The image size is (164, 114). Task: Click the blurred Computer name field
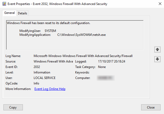106,78
